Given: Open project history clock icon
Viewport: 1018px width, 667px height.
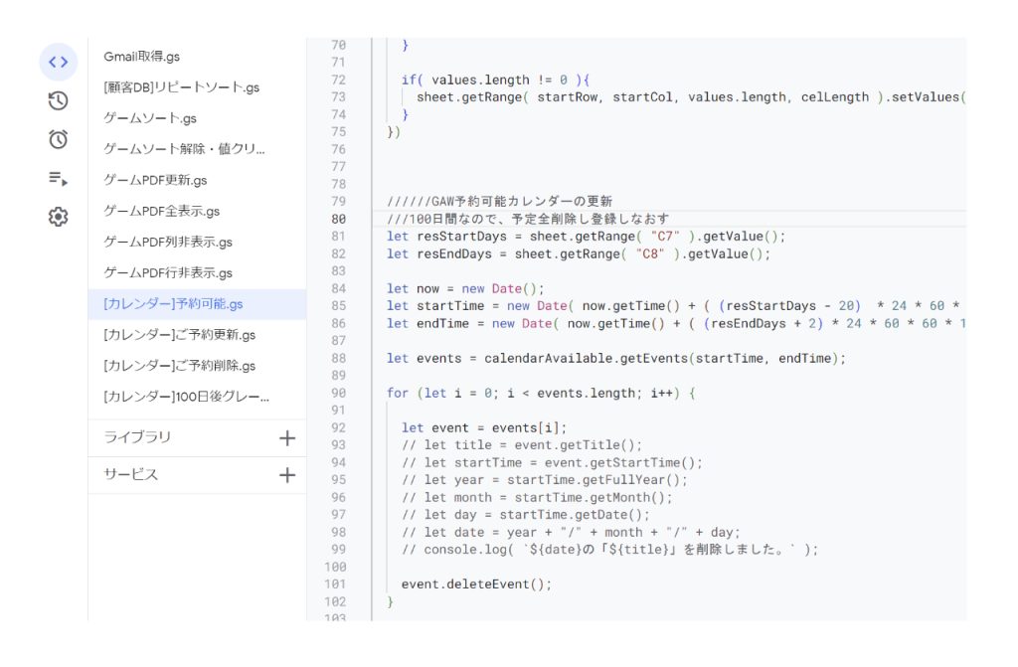Looking at the screenshot, I should (58, 100).
